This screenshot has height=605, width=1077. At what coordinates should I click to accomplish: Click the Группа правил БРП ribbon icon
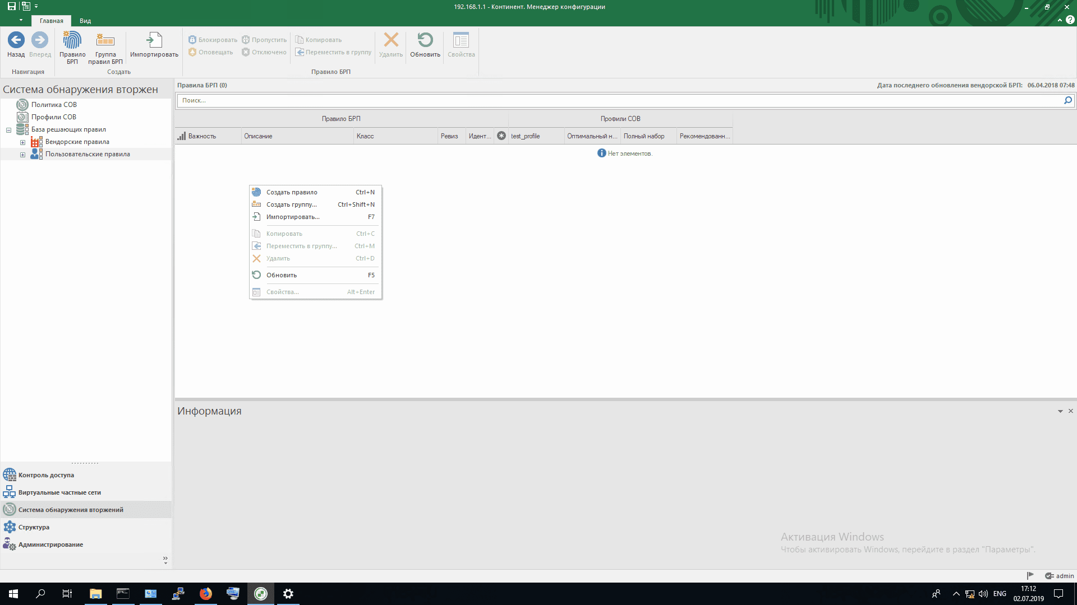click(105, 40)
